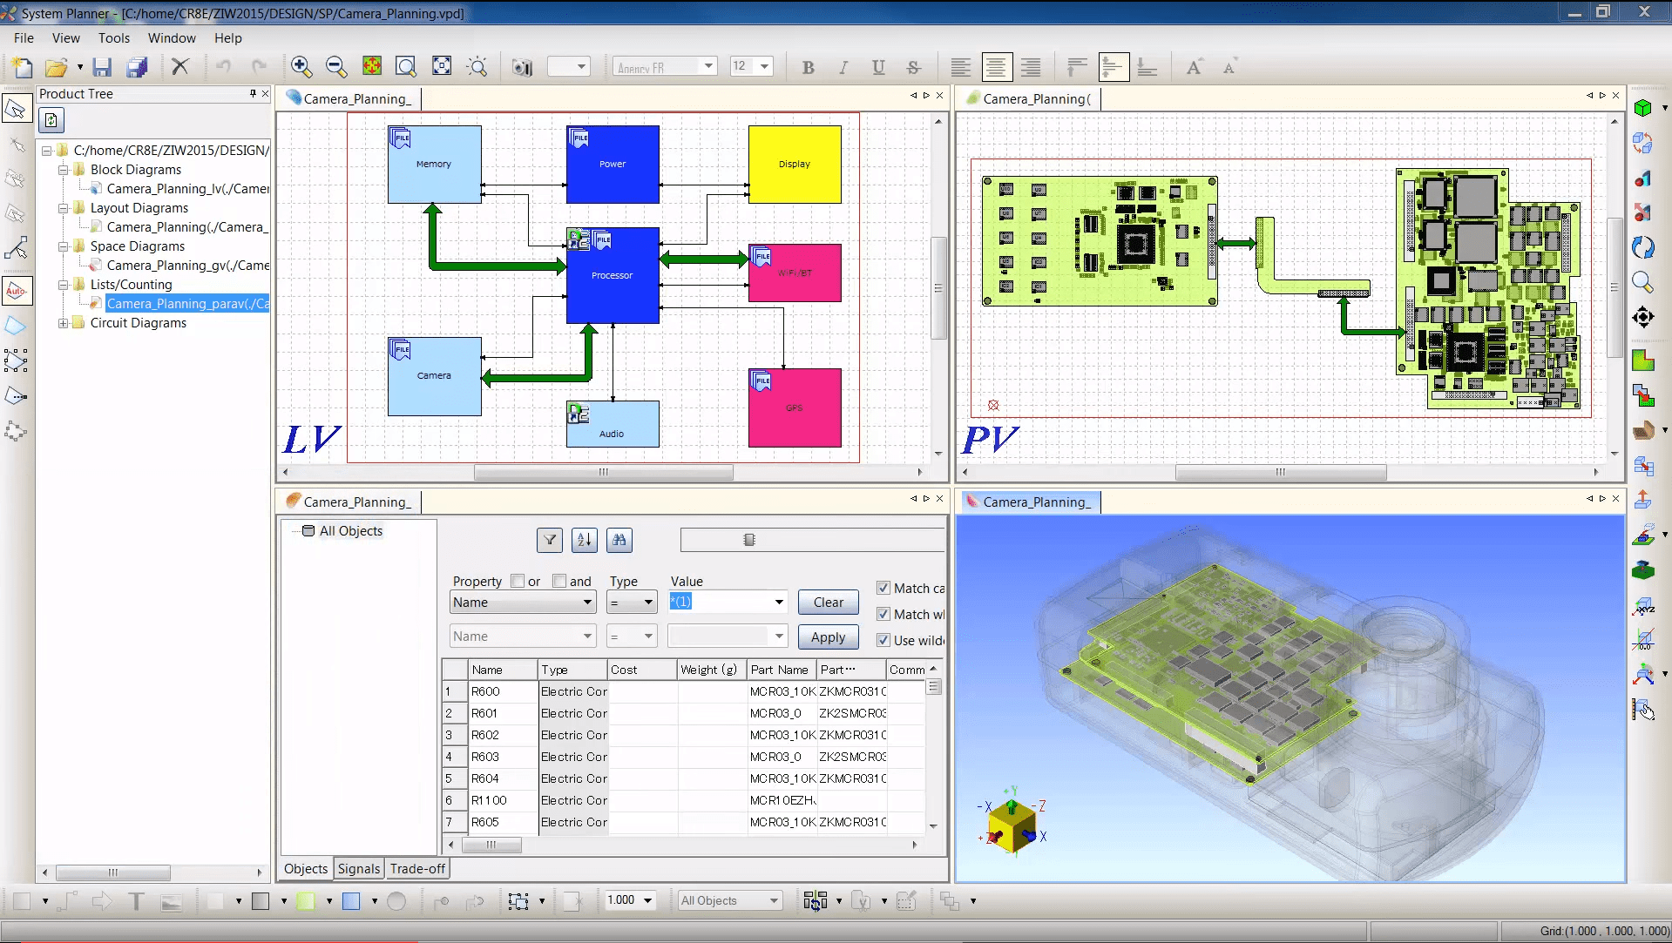The image size is (1672, 943).
Task: Expand the Circuit Diagrams tree node
Action: tap(64, 323)
